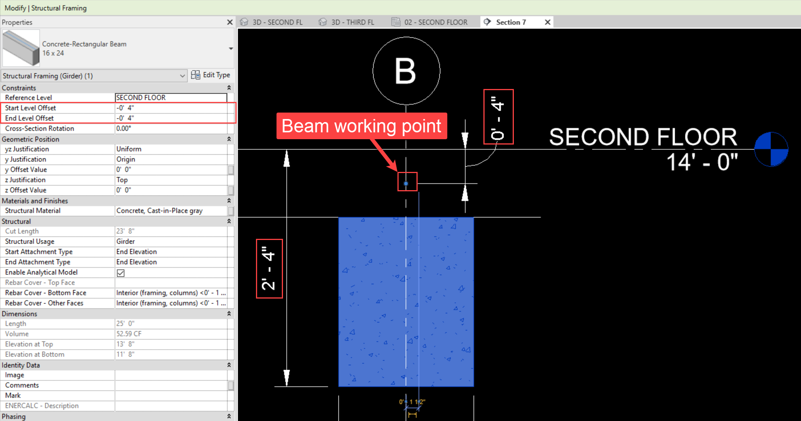Click the Section 7 view icon
Viewport: 801px width, 421px height.
tap(487, 22)
